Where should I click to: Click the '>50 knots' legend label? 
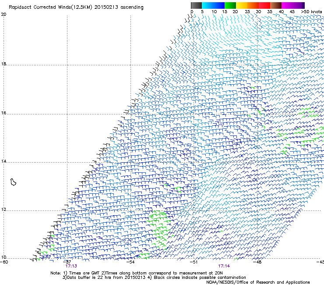[x=311, y=12]
